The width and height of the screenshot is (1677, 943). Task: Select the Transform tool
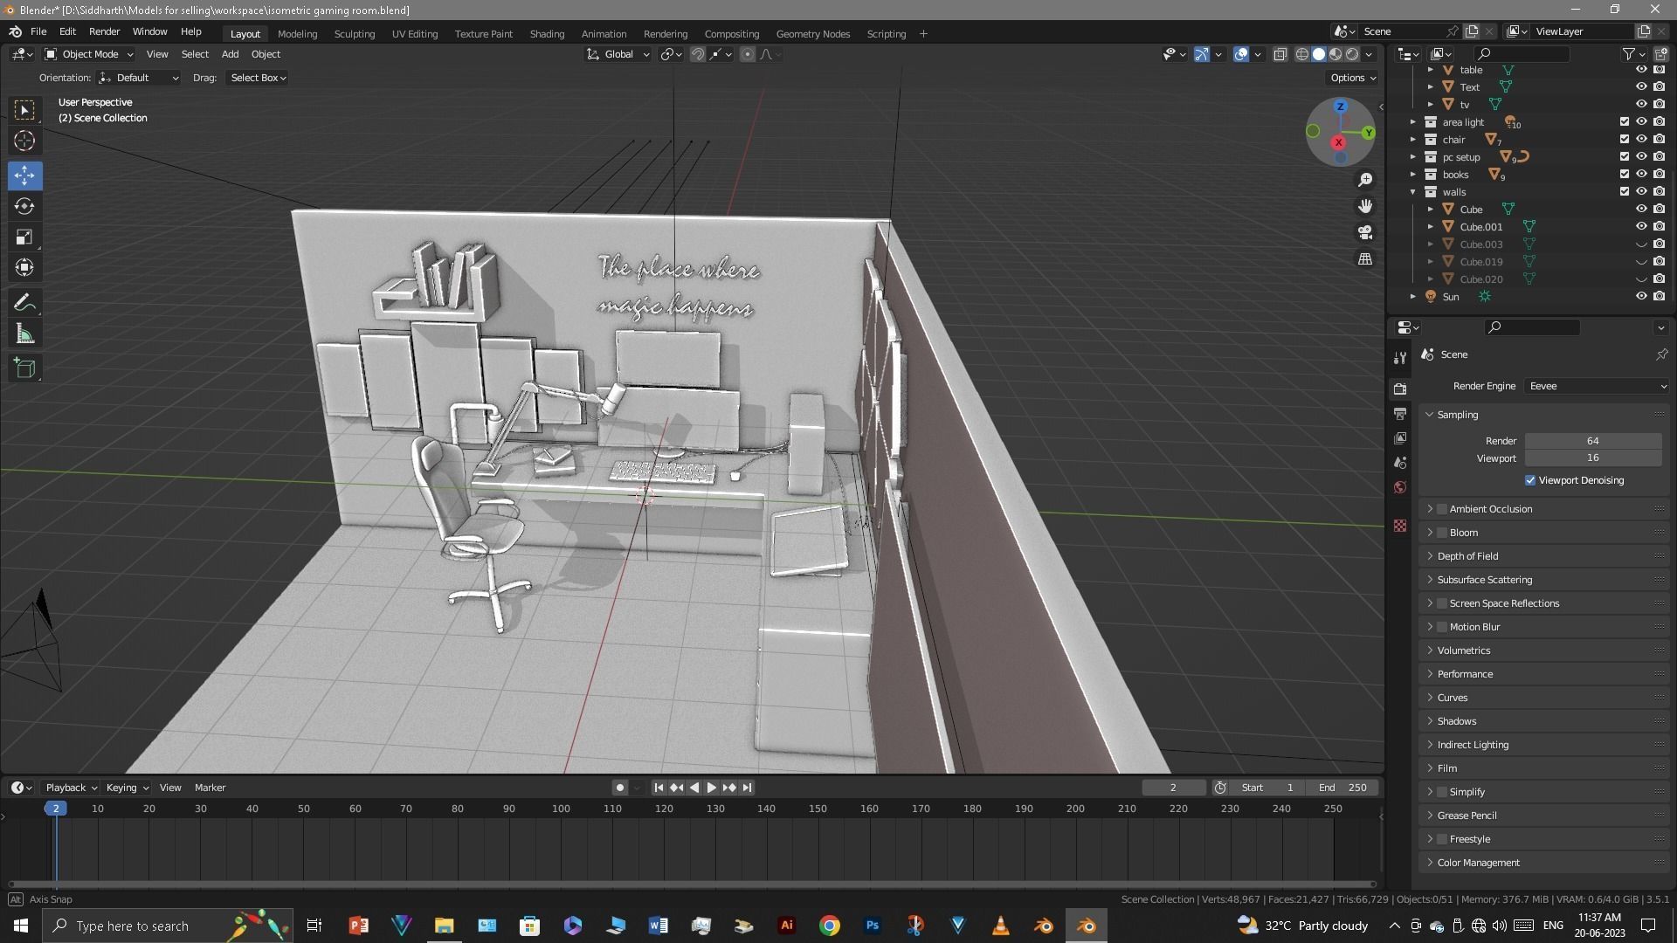(x=24, y=267)
